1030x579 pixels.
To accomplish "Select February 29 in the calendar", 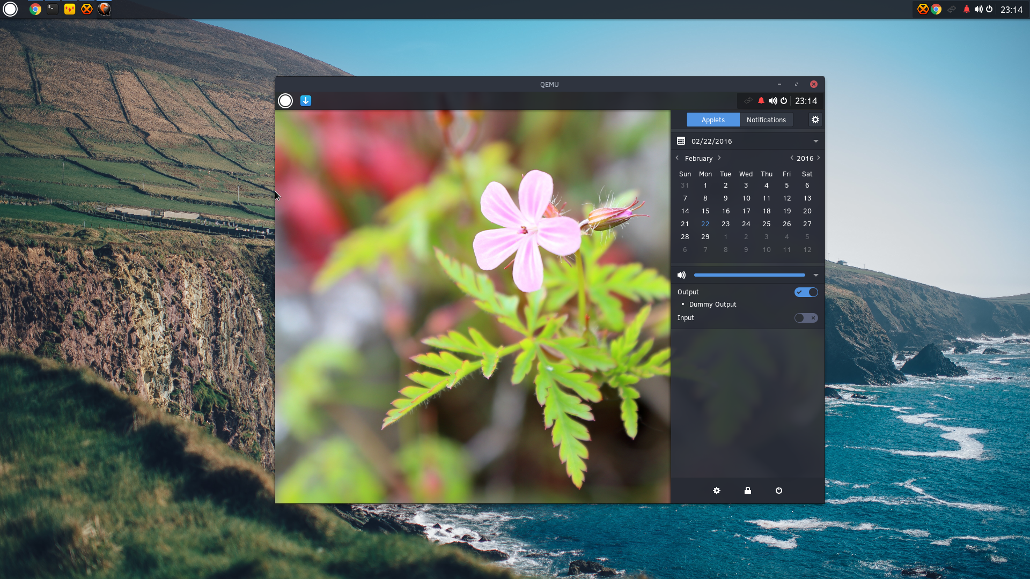I will point(705,237).
